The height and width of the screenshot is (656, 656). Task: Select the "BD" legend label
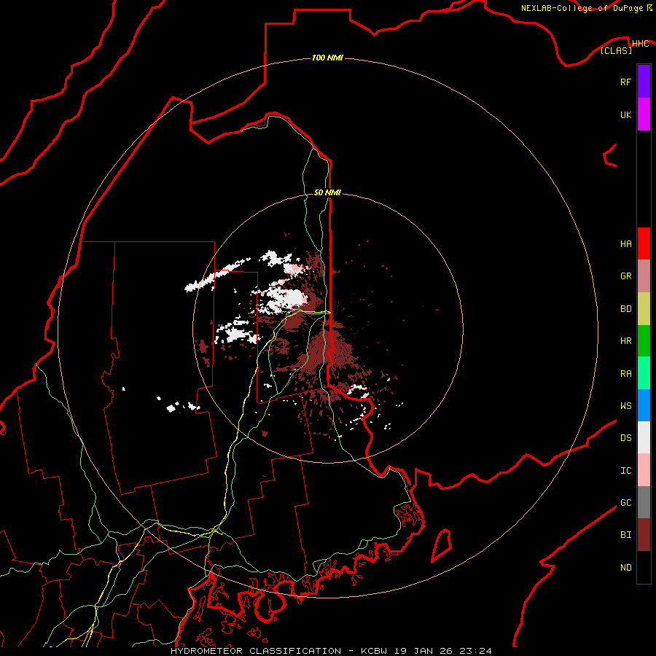coord(625,309)
